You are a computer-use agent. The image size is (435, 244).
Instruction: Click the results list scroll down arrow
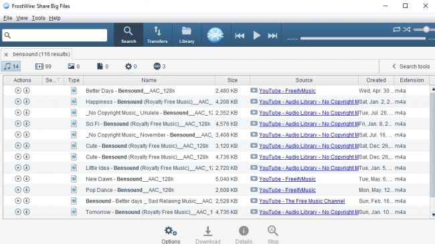433,215
